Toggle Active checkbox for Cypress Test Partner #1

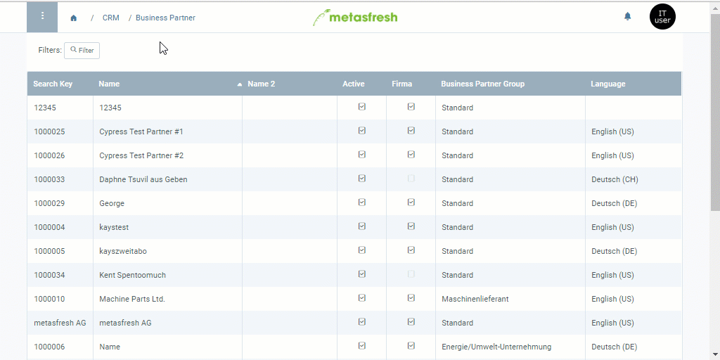(x=362, y=130)
